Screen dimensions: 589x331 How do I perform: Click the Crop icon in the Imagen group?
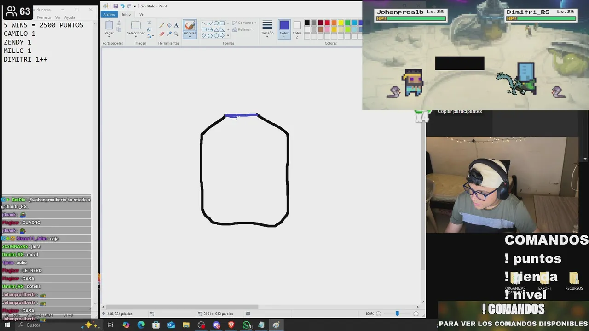pyautogui.click(x=149, y=23)
